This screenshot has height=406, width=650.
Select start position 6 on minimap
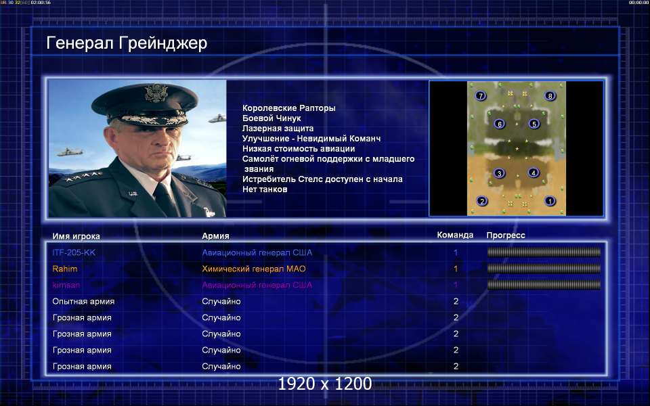(x=500, y=123)
